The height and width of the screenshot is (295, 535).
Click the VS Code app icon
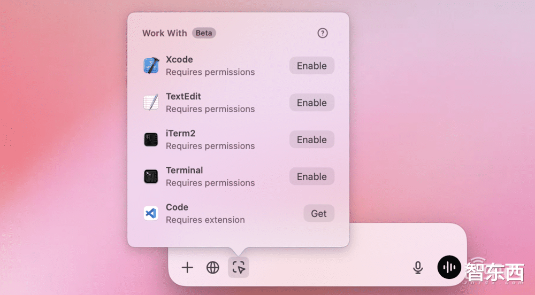pos(151,213)
